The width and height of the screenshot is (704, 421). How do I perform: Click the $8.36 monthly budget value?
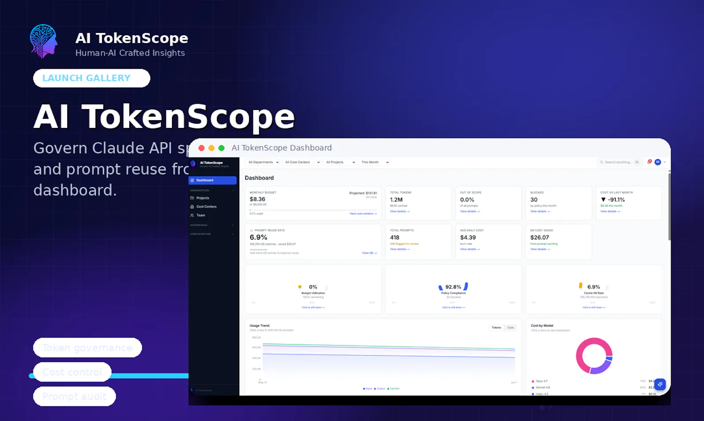point(257,199)
